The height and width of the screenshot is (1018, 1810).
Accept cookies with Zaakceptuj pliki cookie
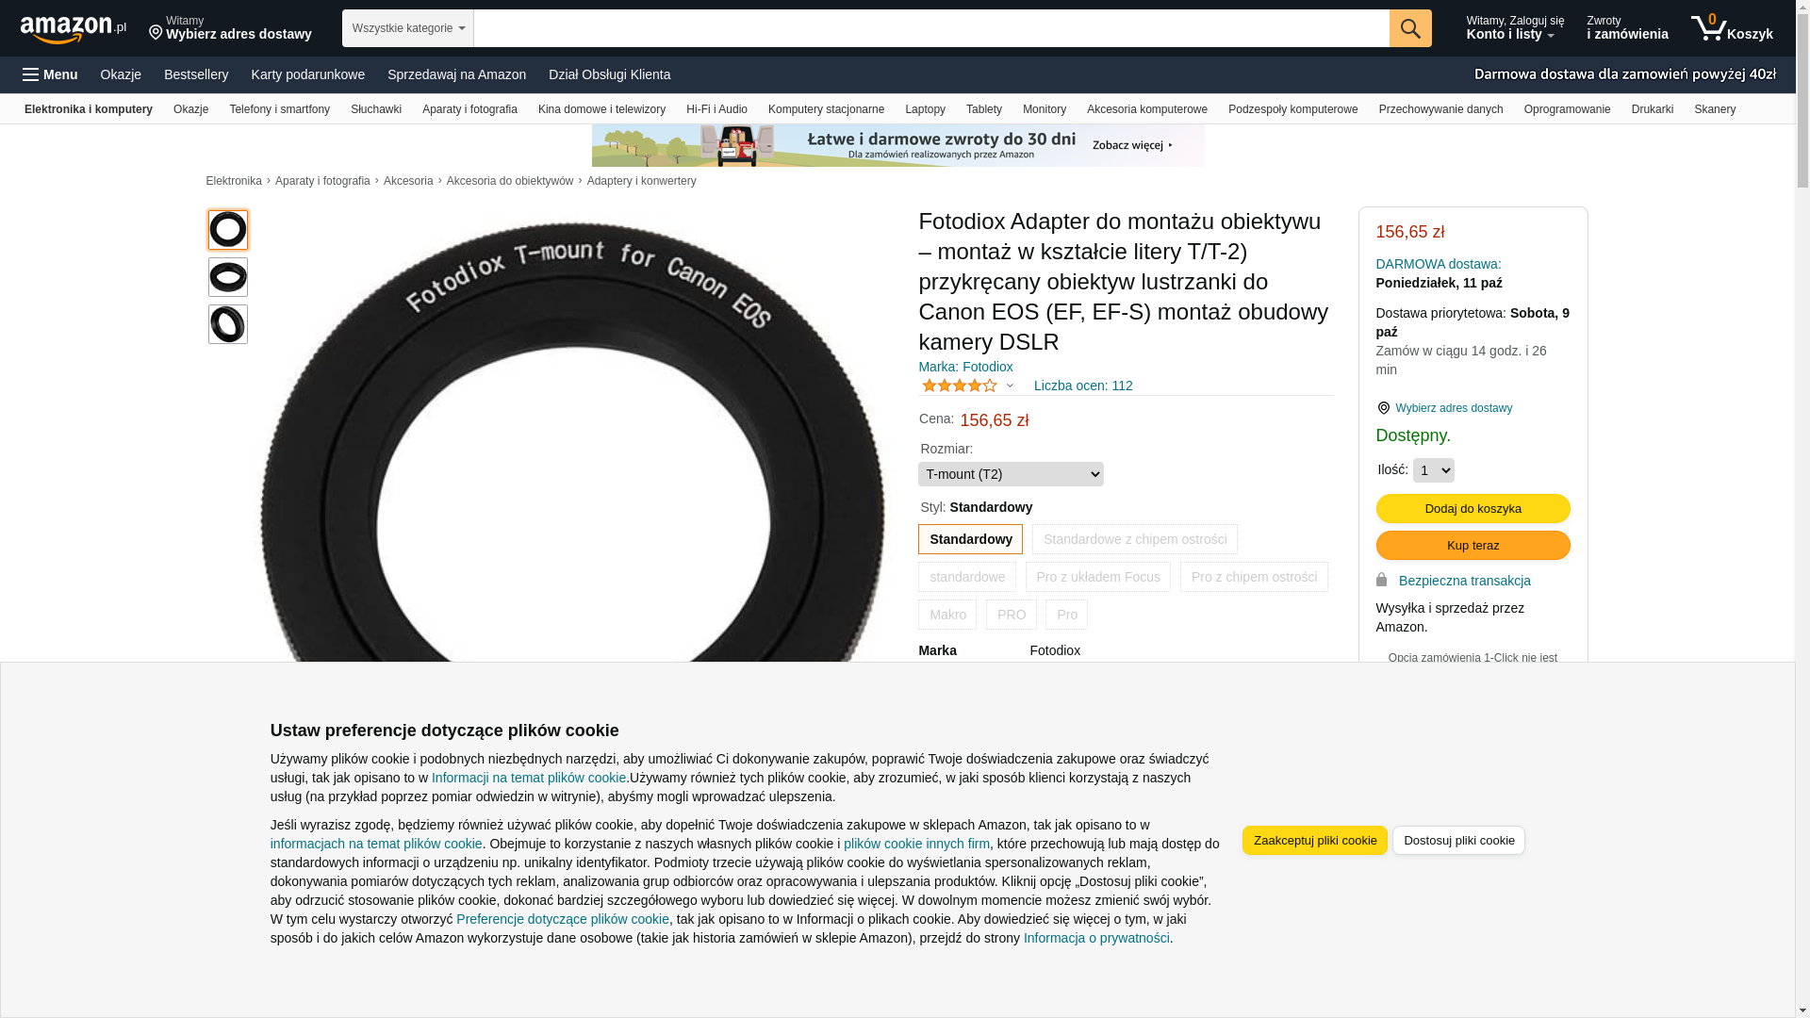pos(1315,841)
